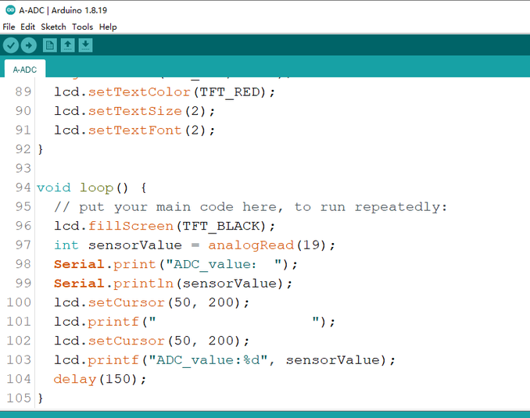
Task: Select the A-ADC sketch tab
Action: [25, 70]
